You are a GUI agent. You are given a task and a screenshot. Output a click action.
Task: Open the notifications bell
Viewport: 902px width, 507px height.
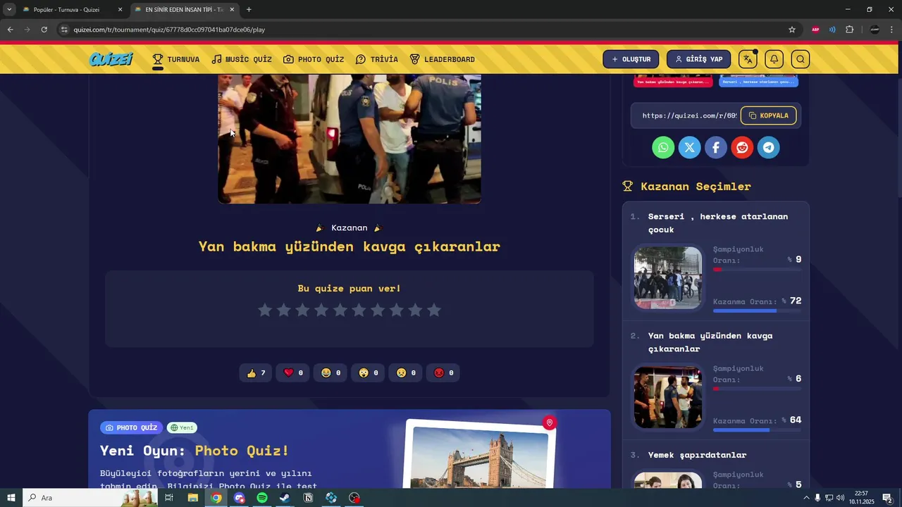(774, 59)
